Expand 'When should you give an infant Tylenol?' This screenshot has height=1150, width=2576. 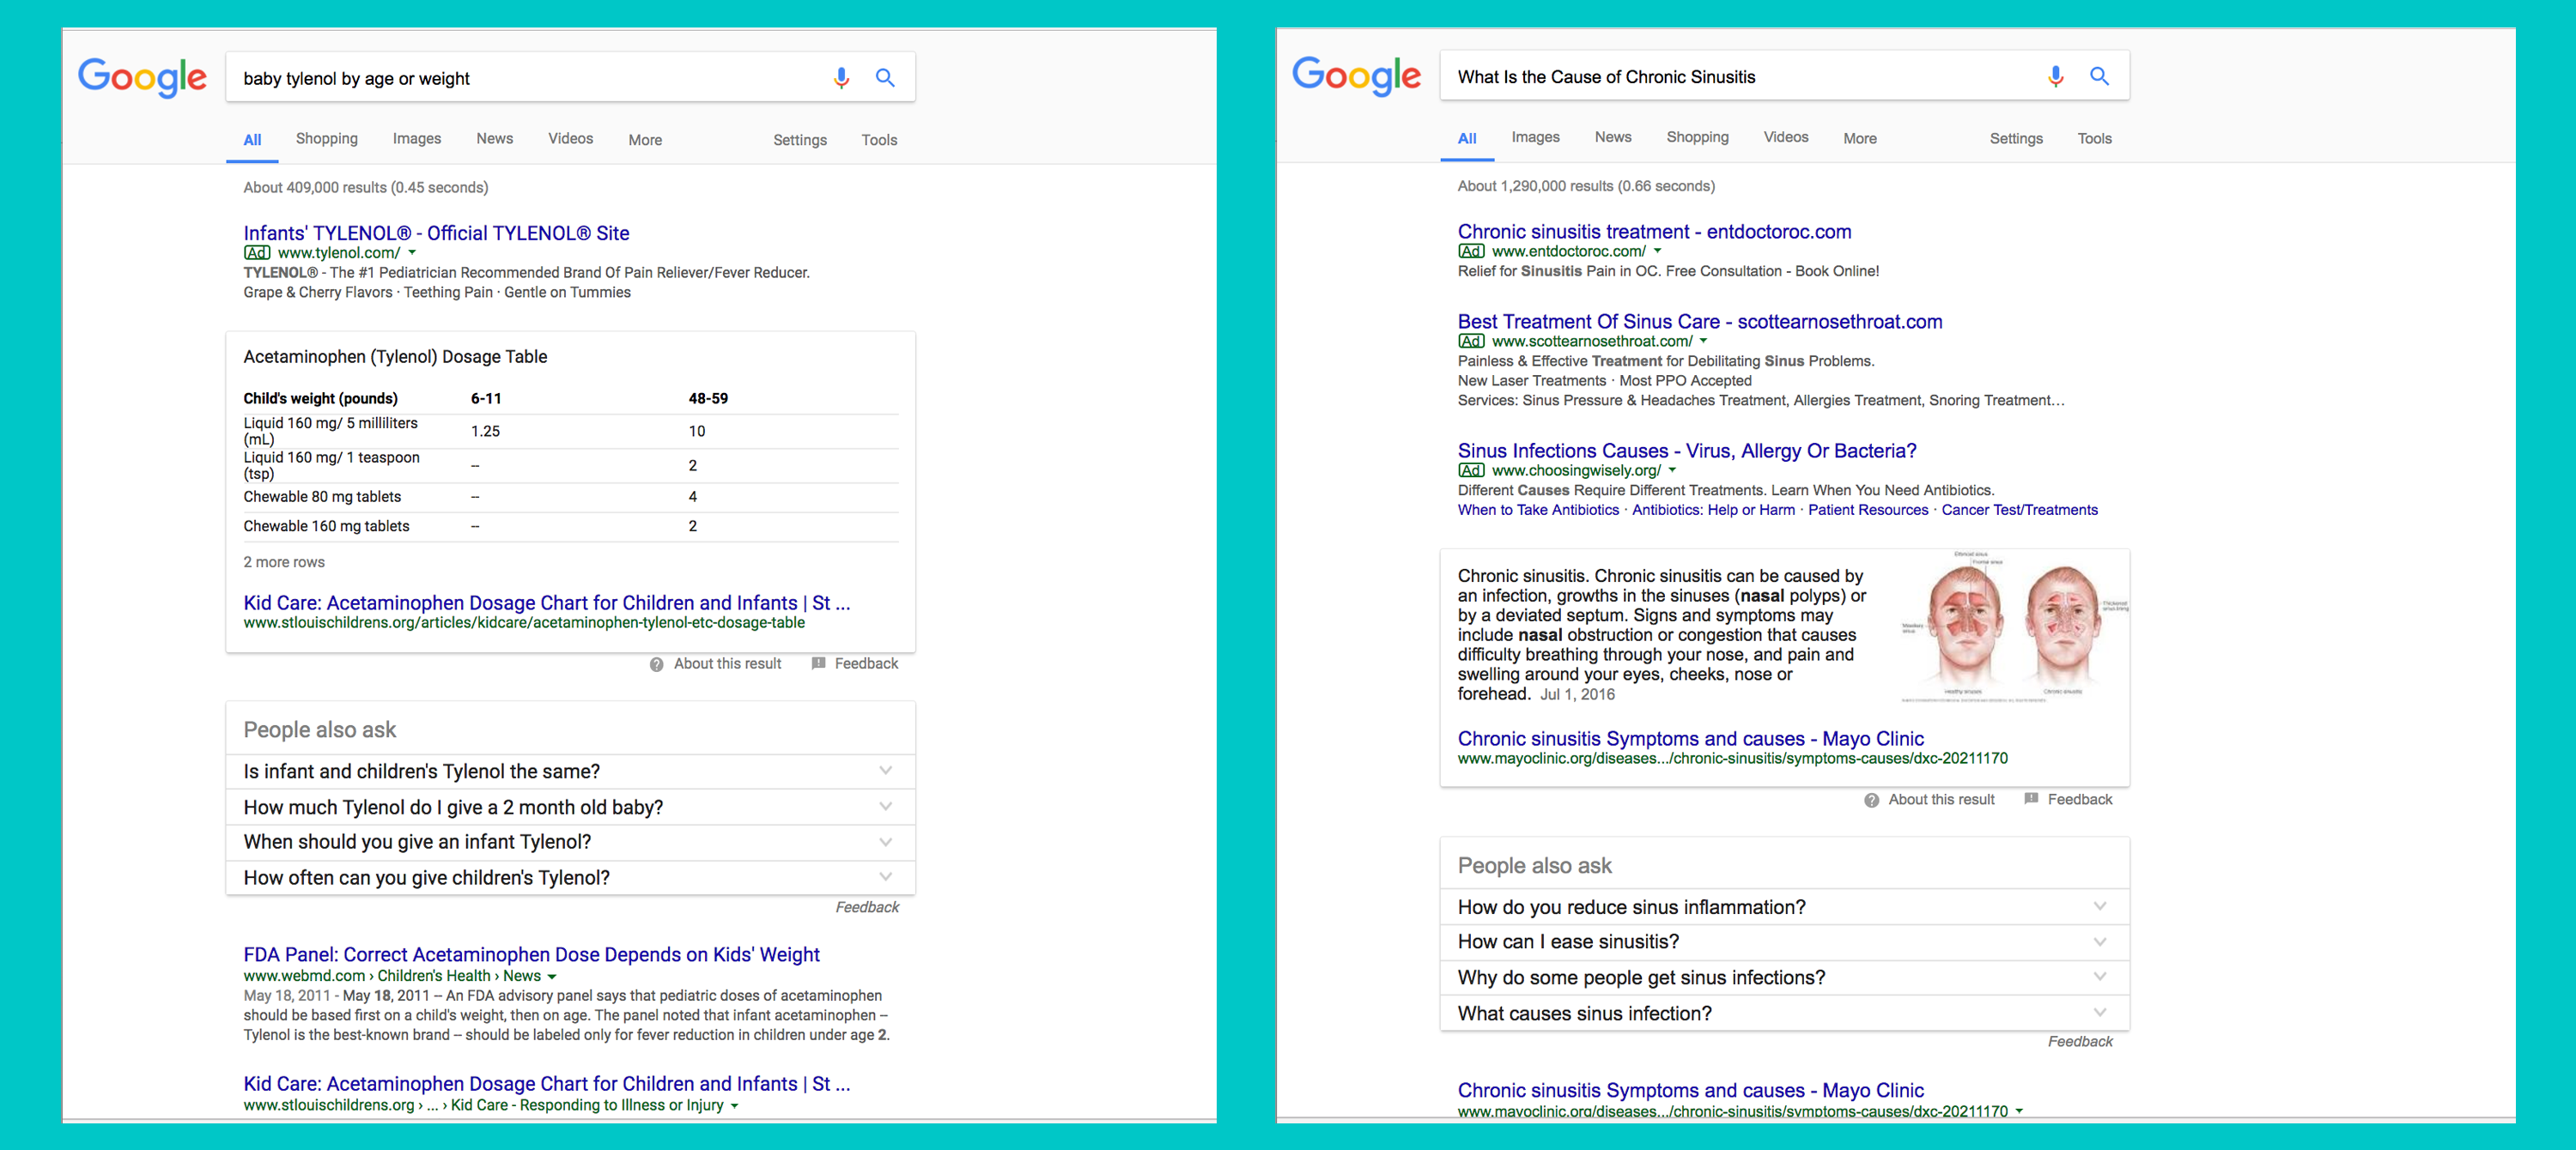click(x=570, y=842)
